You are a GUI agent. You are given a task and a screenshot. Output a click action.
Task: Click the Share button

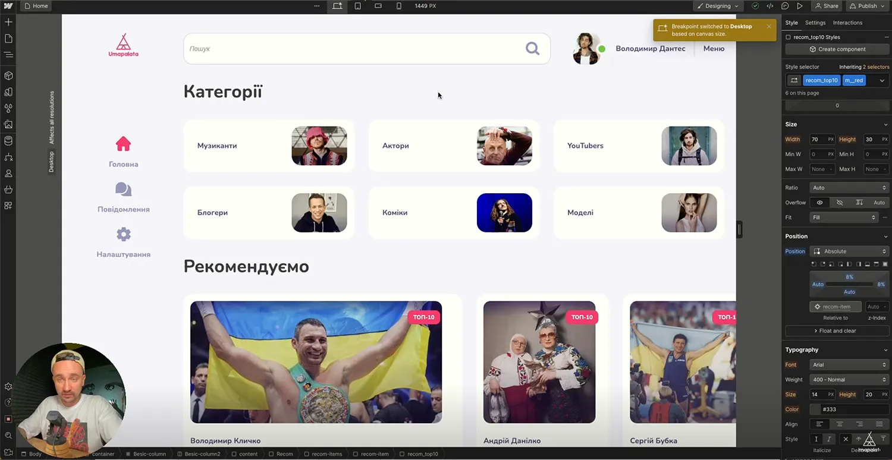point(827,6)
